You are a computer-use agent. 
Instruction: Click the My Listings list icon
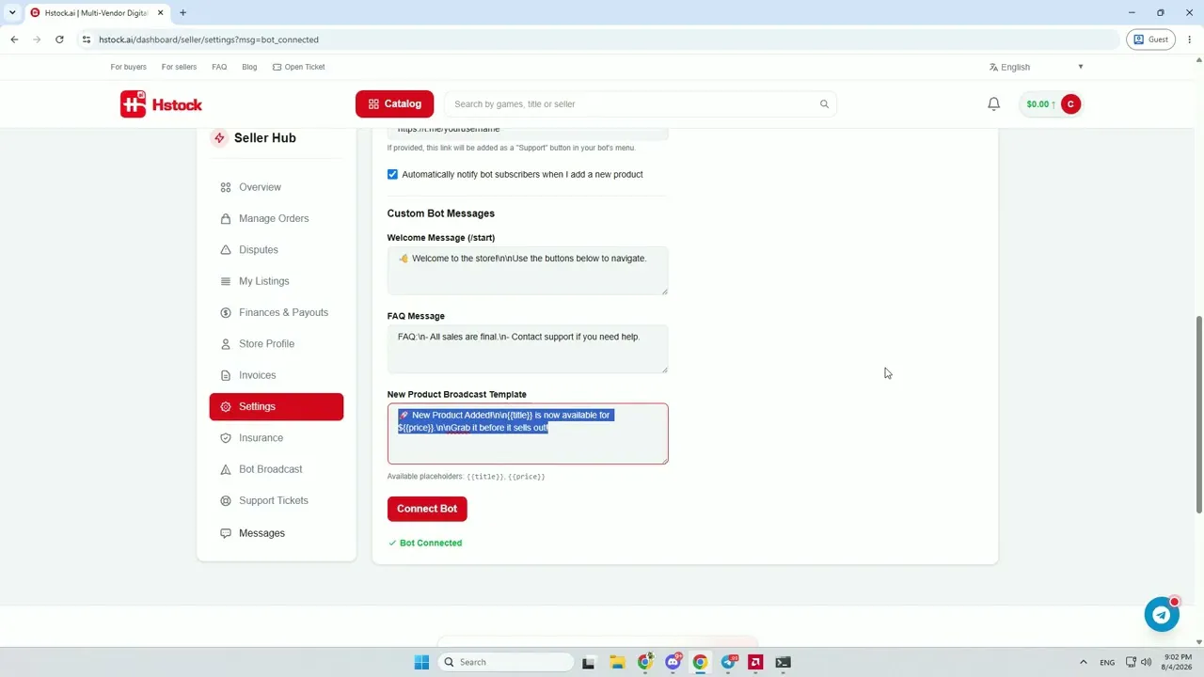[x=226, y=281]
